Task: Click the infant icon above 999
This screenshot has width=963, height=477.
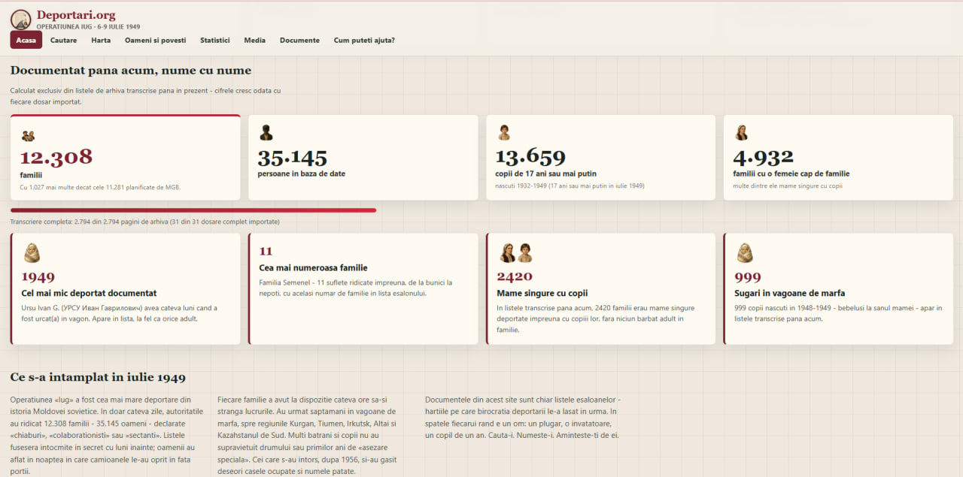Action: 745,253
